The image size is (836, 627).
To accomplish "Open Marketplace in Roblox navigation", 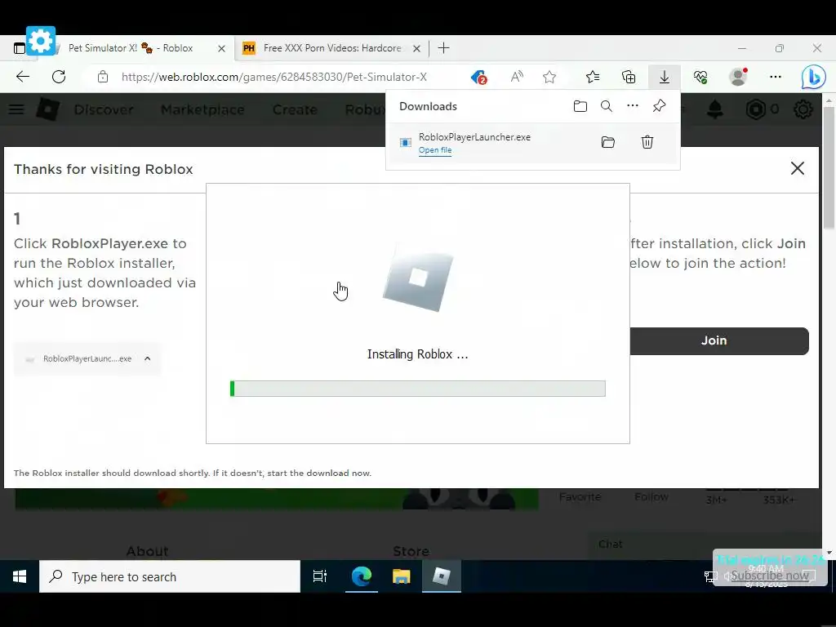I will click(x=202, y=109).
